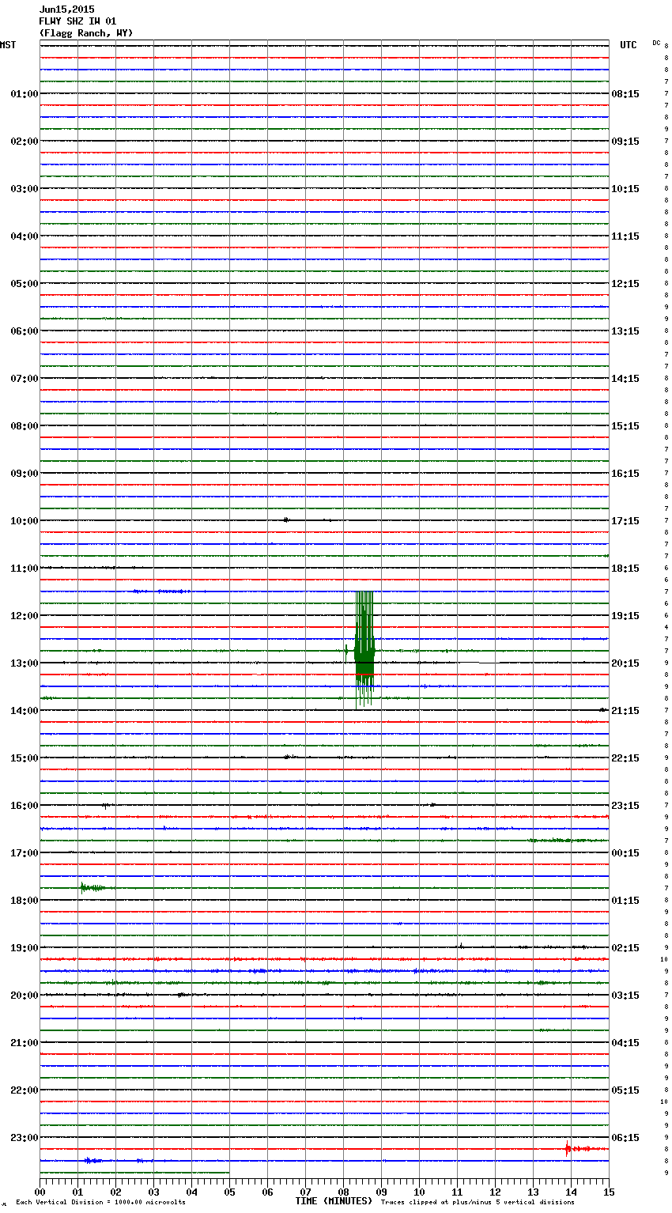Viewport: 672px width, 1213px height.
Task: Select the 16:00 MST time label
Action: pos(24,806)
